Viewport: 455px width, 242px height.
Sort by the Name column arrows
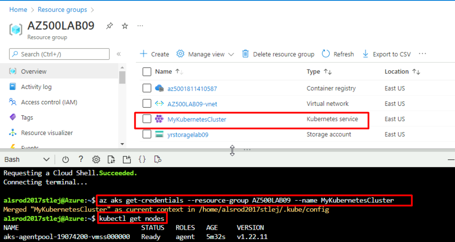179,72
